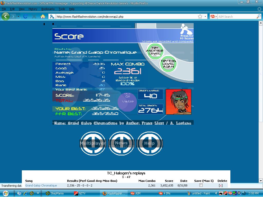
Task: Click the third quick launch globe icon
Action: click(x=32, y=193)
